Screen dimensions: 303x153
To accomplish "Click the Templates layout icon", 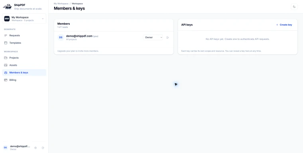I will (x=6, y=43).
